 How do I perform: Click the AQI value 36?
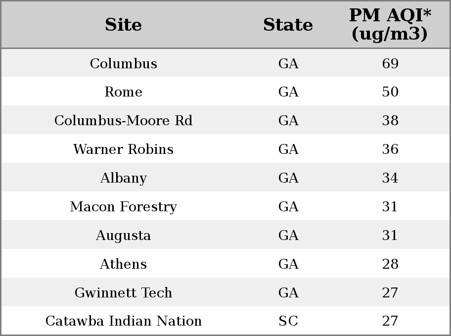pyautogui.click(x=390, y=149)
